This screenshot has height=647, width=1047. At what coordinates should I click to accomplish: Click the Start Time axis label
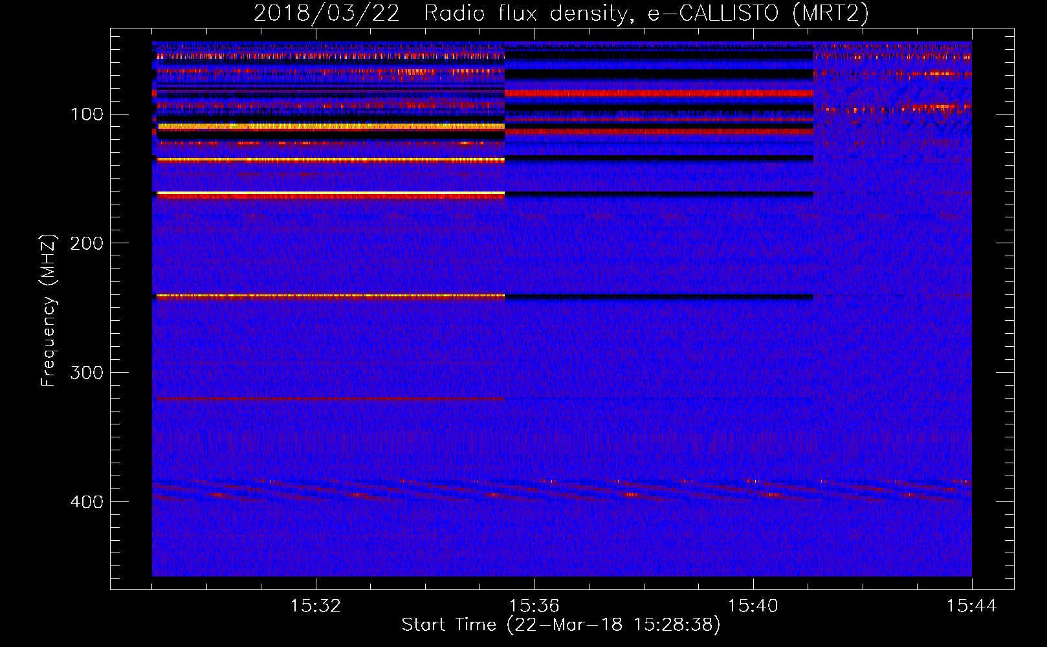tap(560, 625)
